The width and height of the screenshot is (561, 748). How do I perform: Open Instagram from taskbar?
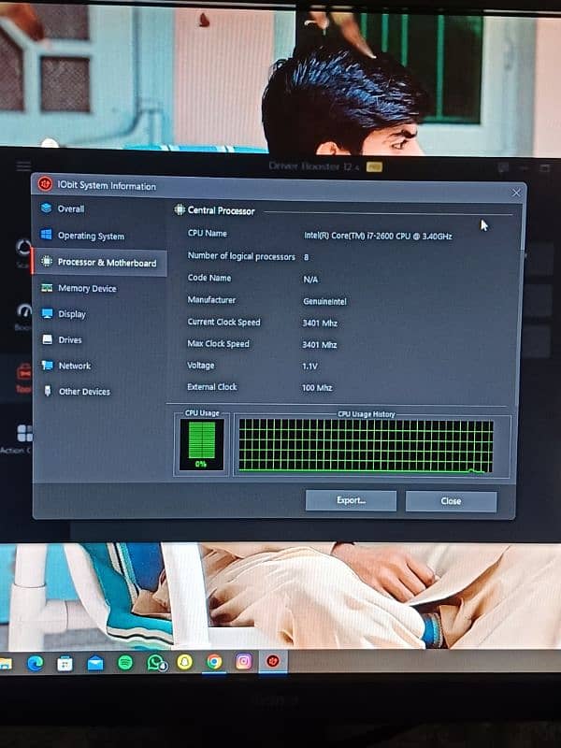tap(244, 661)
